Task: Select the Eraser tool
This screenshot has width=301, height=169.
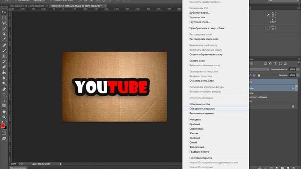Action: [4, 67]
